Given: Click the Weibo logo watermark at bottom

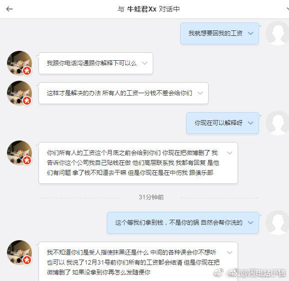Looking at the screenshot, I should coord(219,273).
